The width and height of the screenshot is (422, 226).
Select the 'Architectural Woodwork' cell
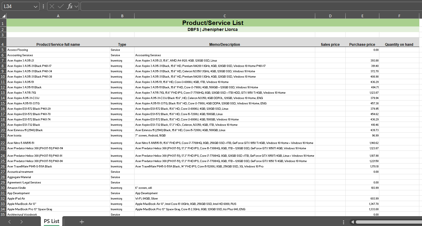[58, 214]
